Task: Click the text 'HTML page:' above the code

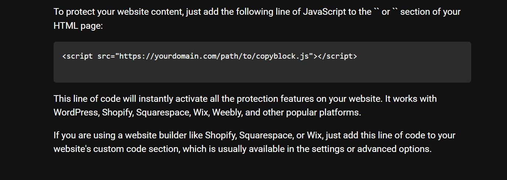Action: (78, 26)
